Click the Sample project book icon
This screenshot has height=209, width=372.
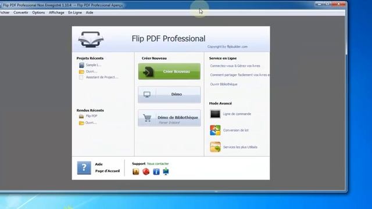(x=81, y=65)
